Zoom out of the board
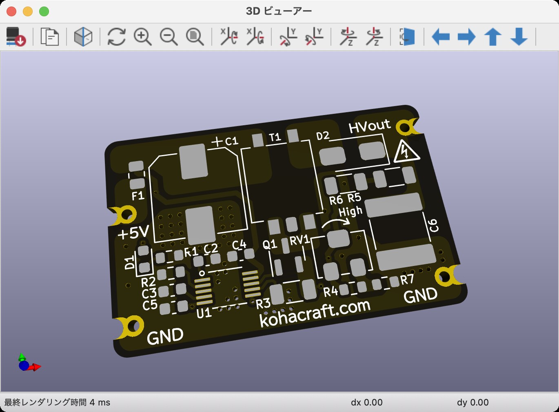 (169, 37)
